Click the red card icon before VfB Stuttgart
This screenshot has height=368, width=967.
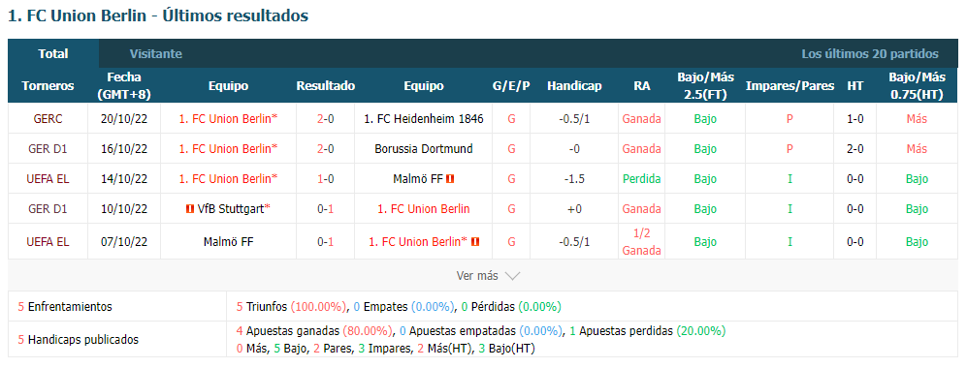(x=190, y=208)
